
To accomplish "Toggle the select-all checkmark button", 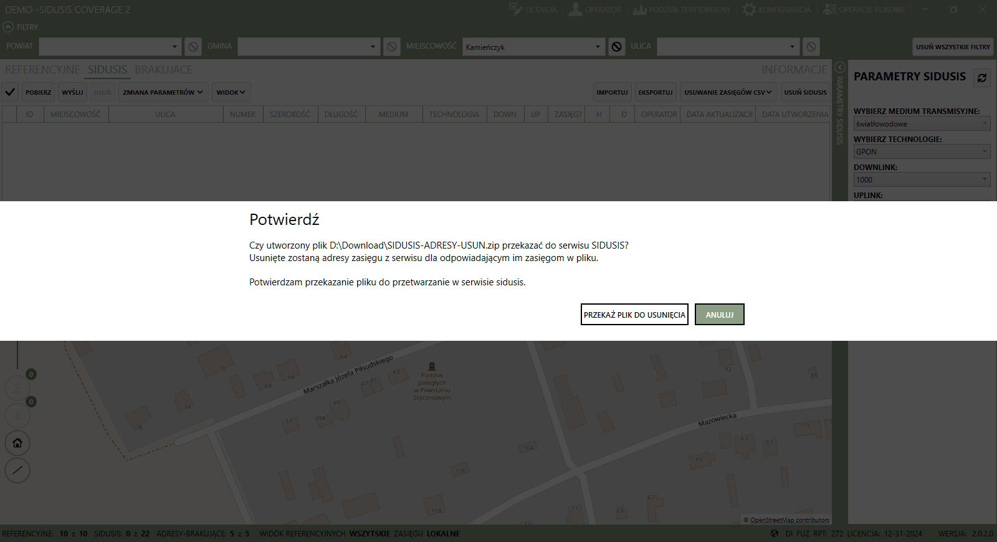I will 10,92.
